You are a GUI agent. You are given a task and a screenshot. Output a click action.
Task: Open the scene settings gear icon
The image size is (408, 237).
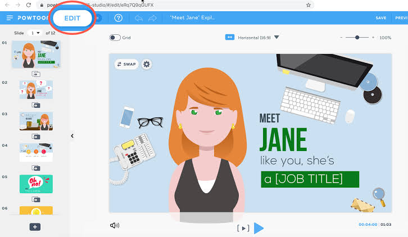(147, 64)
